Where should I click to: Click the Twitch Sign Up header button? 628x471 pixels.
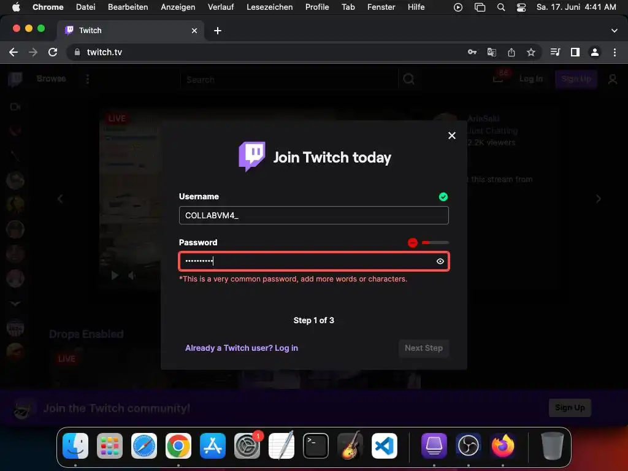pos(576,79)
